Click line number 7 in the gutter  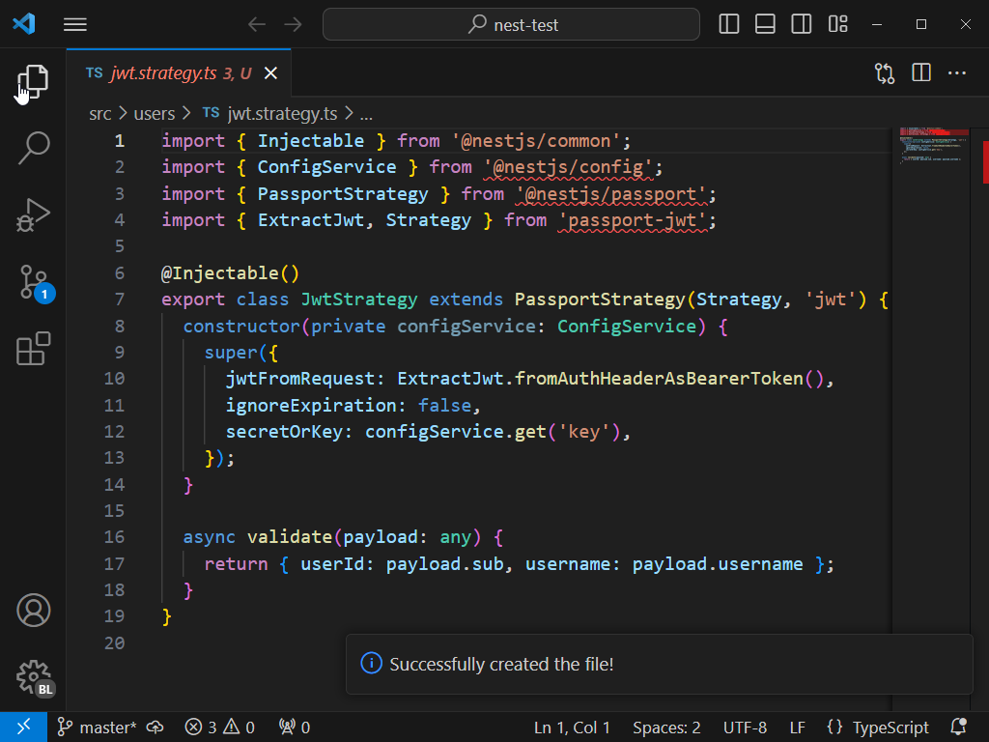coord(119,300)
